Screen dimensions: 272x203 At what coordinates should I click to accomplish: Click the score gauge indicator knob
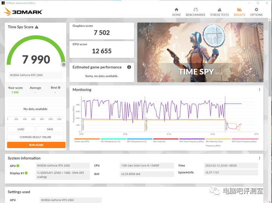[x=64, y=65]
